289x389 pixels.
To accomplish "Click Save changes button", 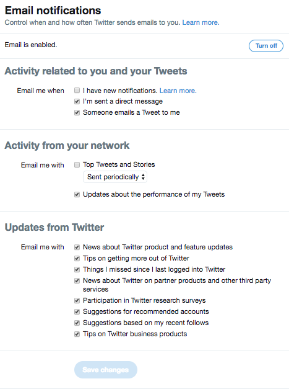I will [106, 370].
